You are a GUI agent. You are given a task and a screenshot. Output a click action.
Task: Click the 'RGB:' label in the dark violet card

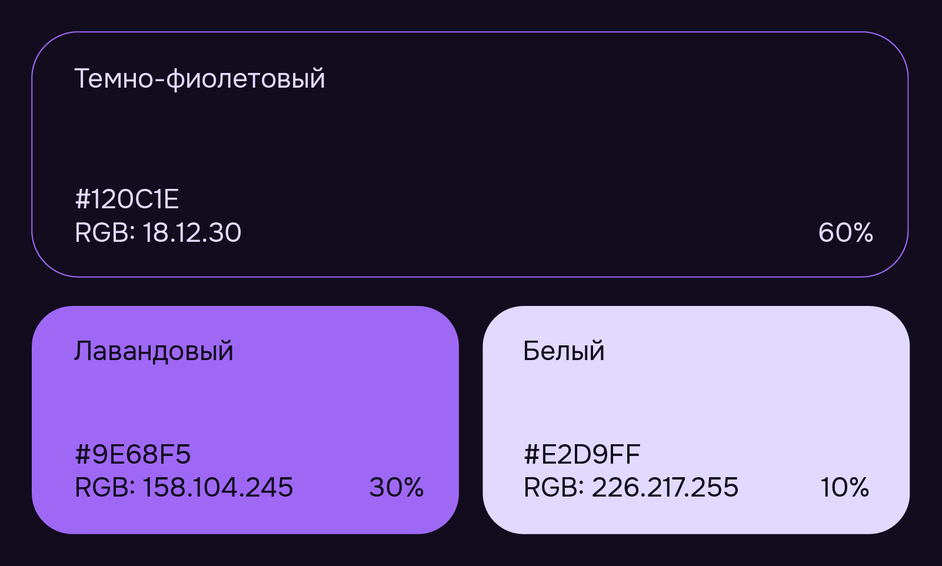(105, 233)
